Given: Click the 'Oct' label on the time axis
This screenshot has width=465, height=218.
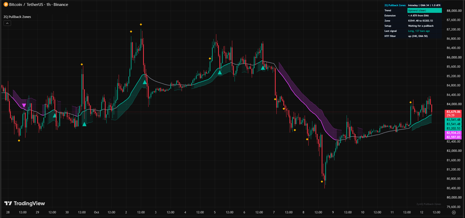Looking at the screenshot, I should pyautogui.click(x=96, y=212).
